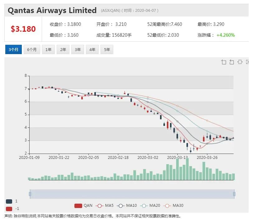254x222 pixels.
Task: Click the data zoom range bar body
Action: [x=132, y=194]
